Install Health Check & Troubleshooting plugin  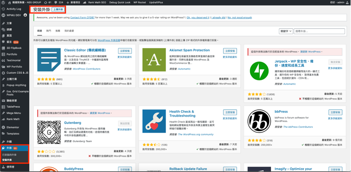pyautogui.click(x=230, y=112)
